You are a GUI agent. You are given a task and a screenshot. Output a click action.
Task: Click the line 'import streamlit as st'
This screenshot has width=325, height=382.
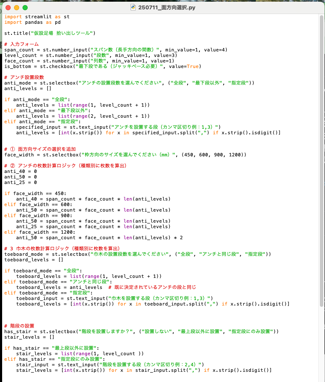[37, 17]
